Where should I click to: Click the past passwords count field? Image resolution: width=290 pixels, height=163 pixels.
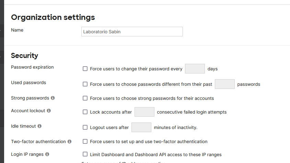[x=224, y=84]
